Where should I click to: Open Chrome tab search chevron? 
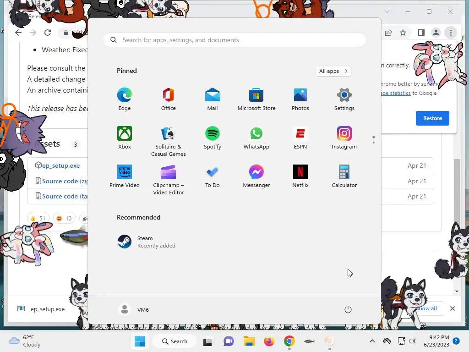(387, 11)
